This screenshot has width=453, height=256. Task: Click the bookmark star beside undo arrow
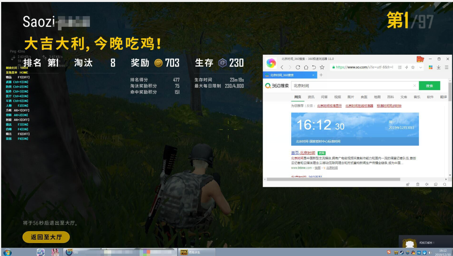click(322, 67)
